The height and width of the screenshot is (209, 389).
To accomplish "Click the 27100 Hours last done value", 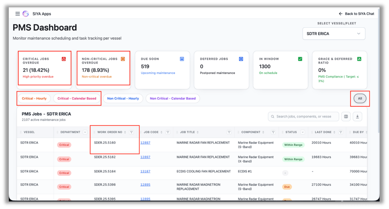I will 321,184.
